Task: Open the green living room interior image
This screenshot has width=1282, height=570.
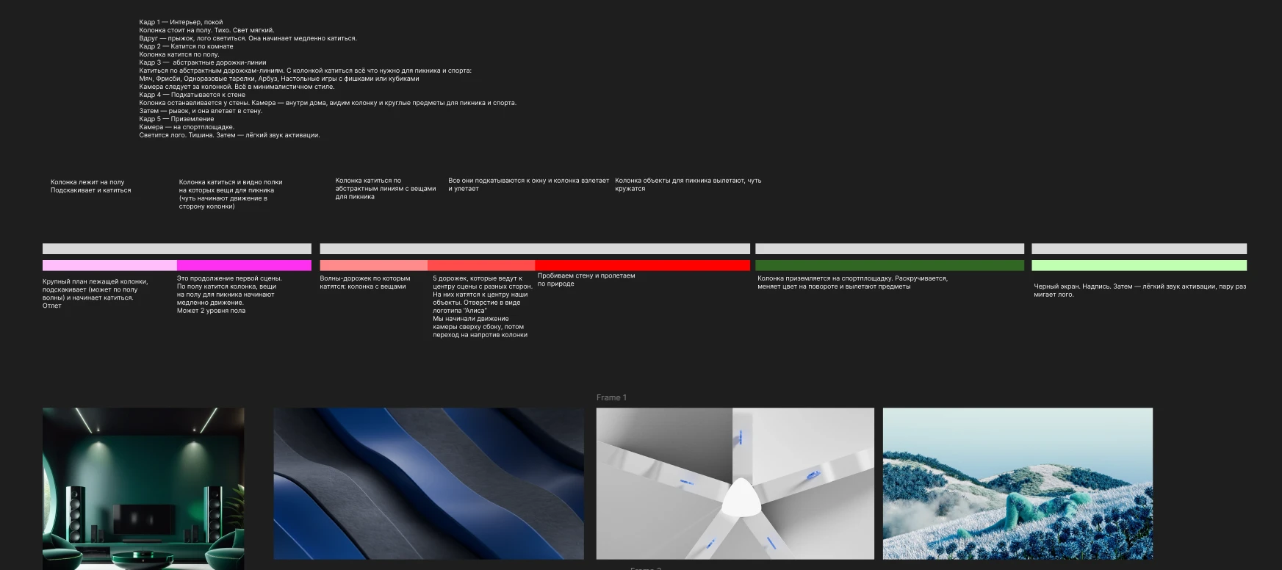Action: click(x=143, y=488)
